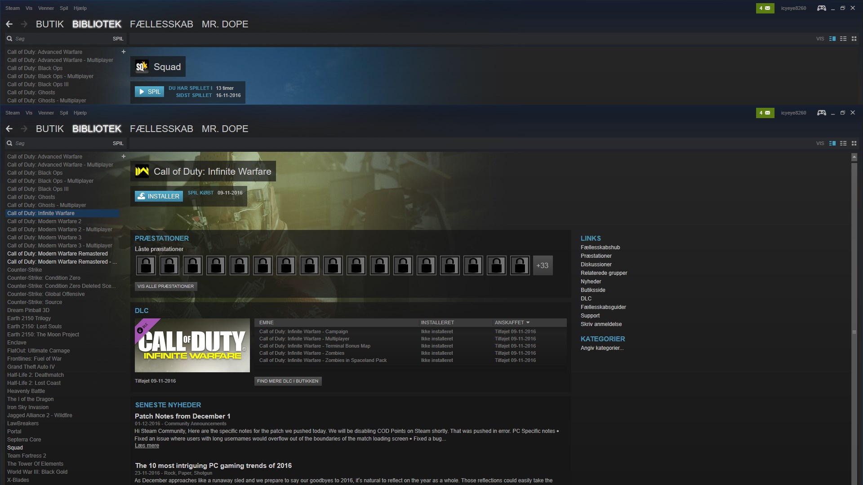Switch to list view in lower window
The image size is (863, 485).
(x=843, y=143)
